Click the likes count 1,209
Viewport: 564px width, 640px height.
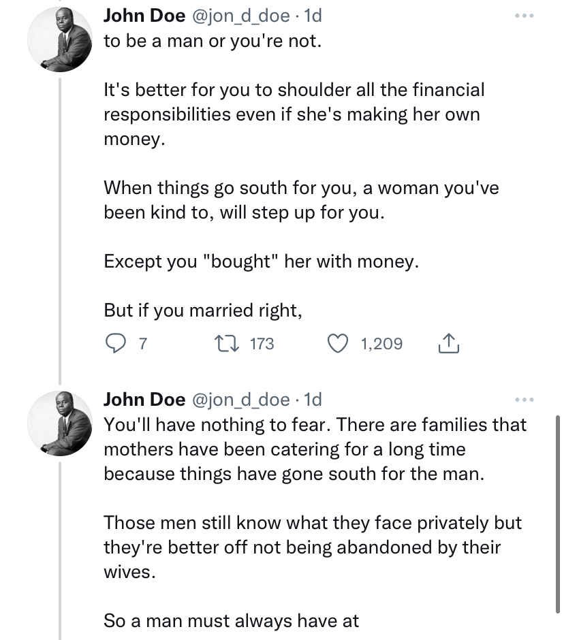click(381, 344)
